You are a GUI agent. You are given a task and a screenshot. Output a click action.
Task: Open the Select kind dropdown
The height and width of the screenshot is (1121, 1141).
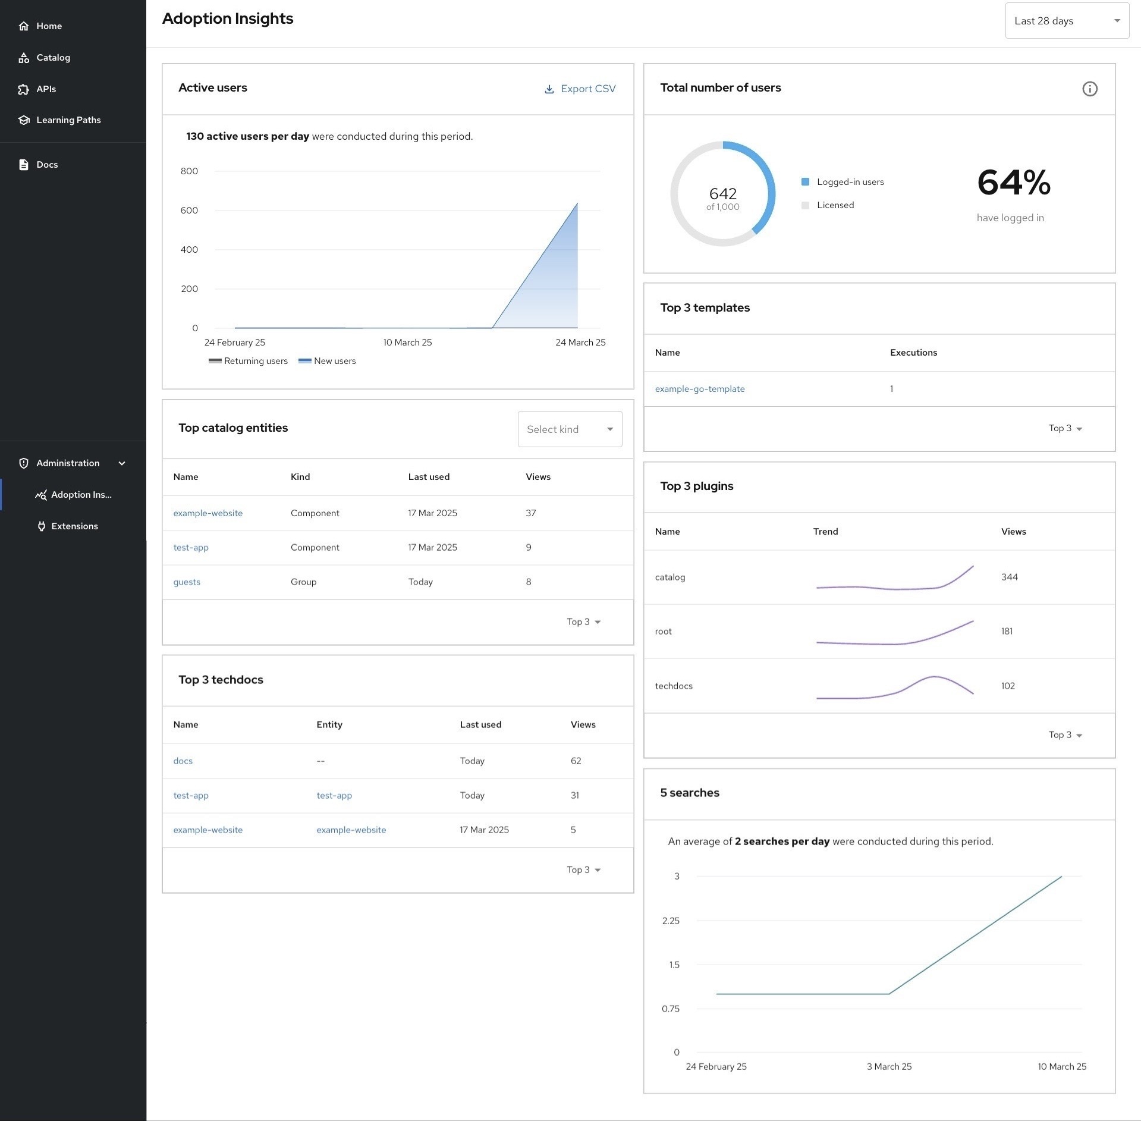point(569,429)
